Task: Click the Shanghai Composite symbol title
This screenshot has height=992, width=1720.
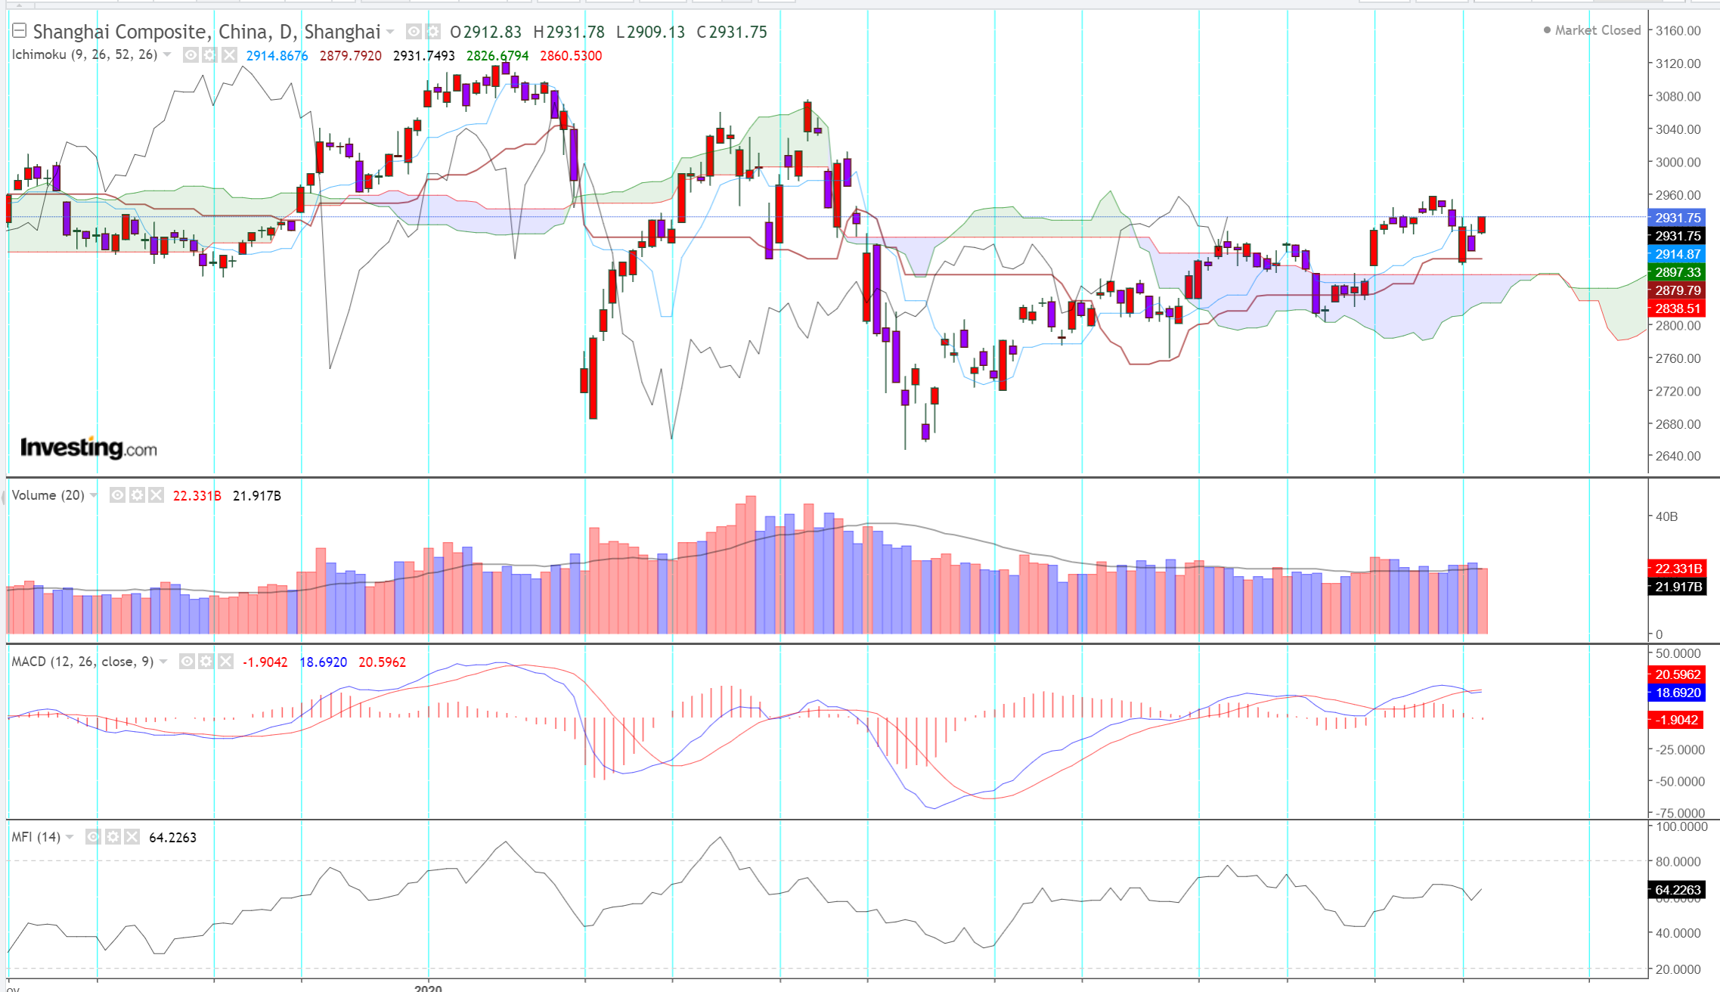Action: pyautogui.click(x=206, y=32)
